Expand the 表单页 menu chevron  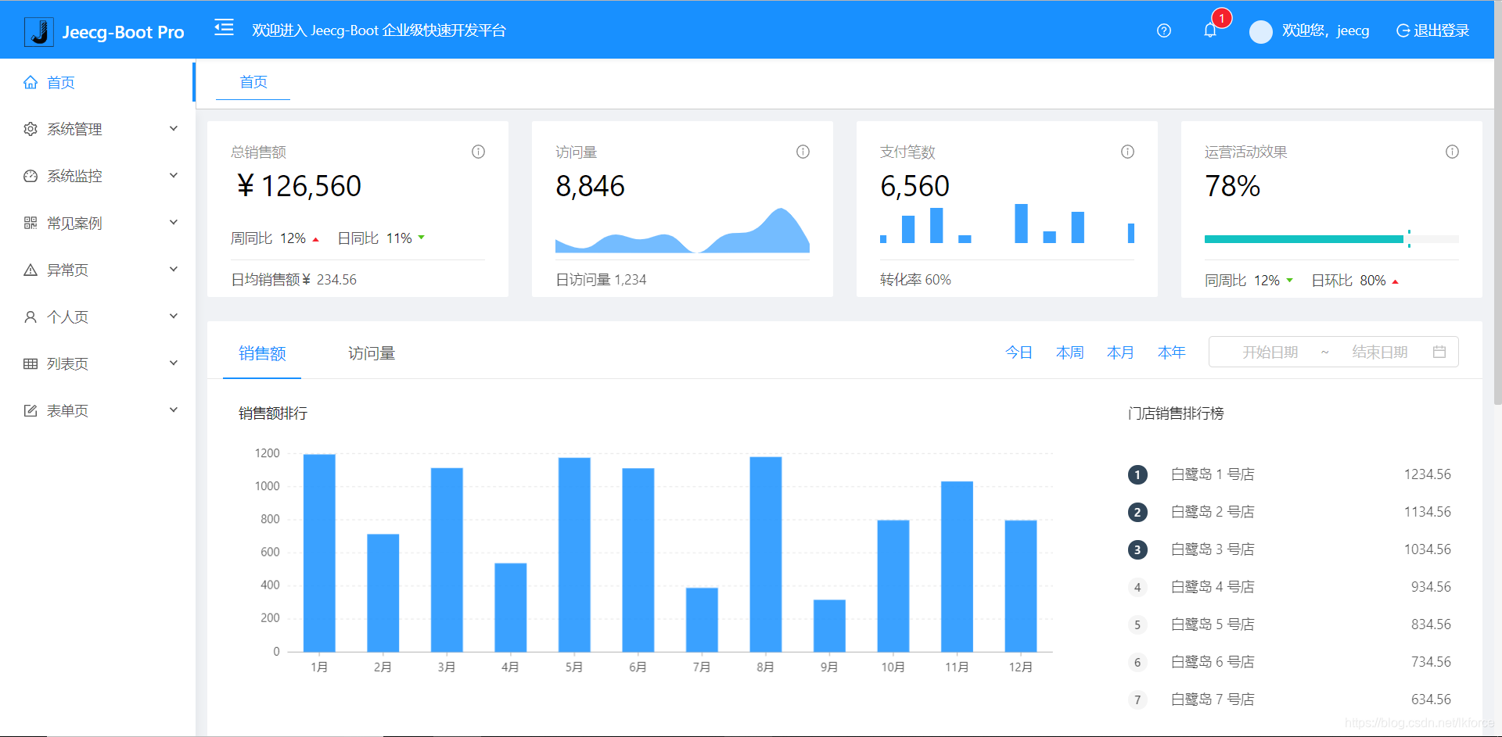click(174, 410)
